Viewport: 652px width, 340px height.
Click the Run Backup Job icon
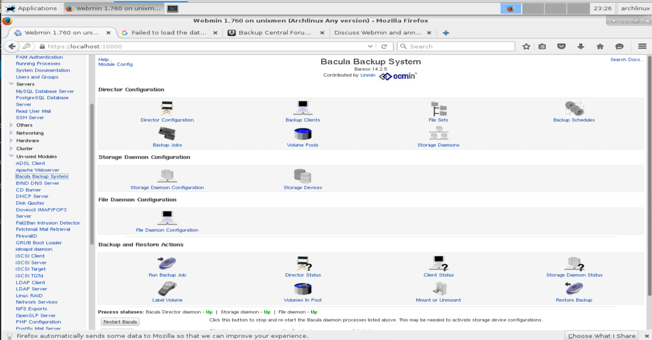point(167,263)
